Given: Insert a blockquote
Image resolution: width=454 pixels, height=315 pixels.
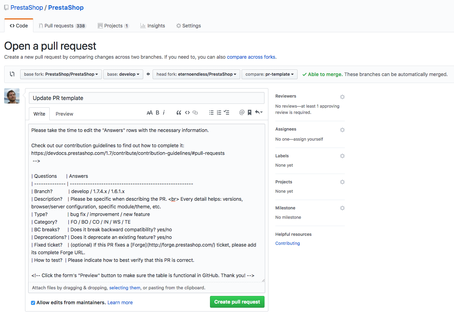Looking at the screenshot, I should point(179,112).
